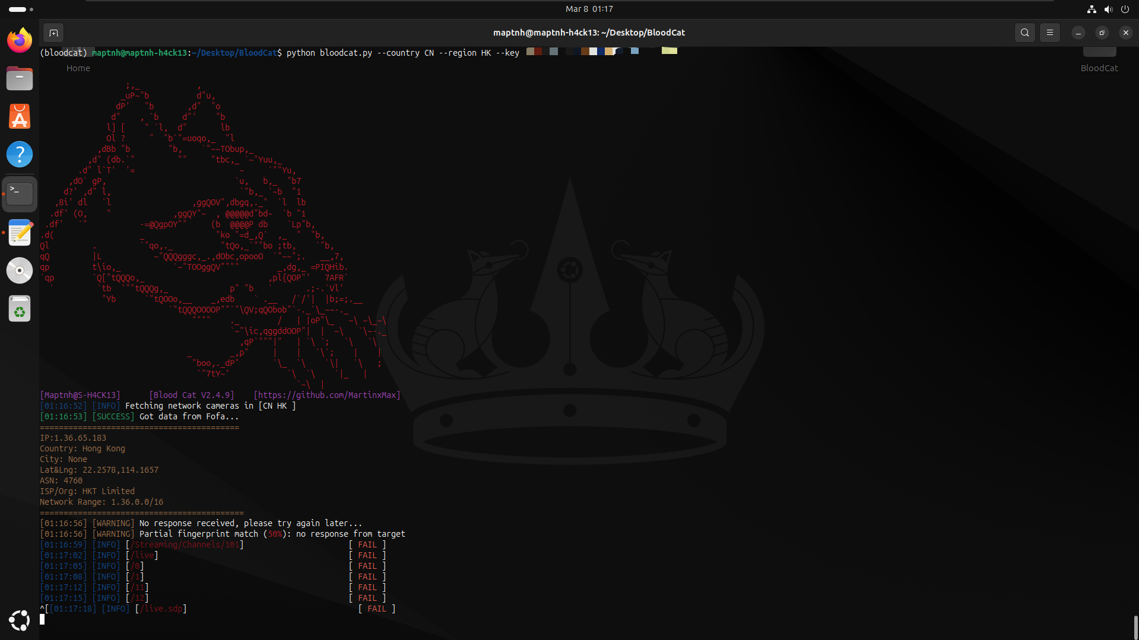1139x640 pixels.
Task: Click the 'IP:1.36.65.183' line
Action: [x=73, y=438]
